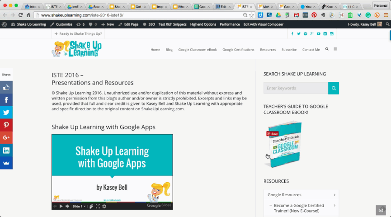Open the Subscribe menu item

(289, 50)
